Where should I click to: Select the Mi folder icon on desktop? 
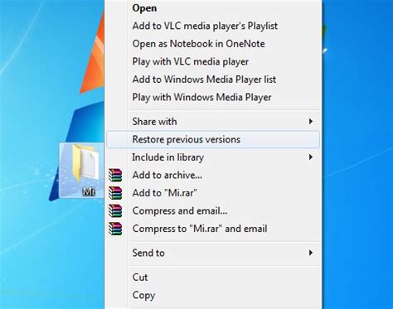[85, 164]
